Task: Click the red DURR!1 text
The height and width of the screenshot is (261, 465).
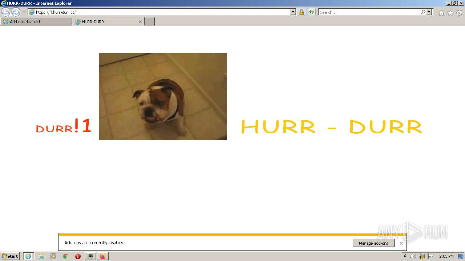Action: click(64, 126)
